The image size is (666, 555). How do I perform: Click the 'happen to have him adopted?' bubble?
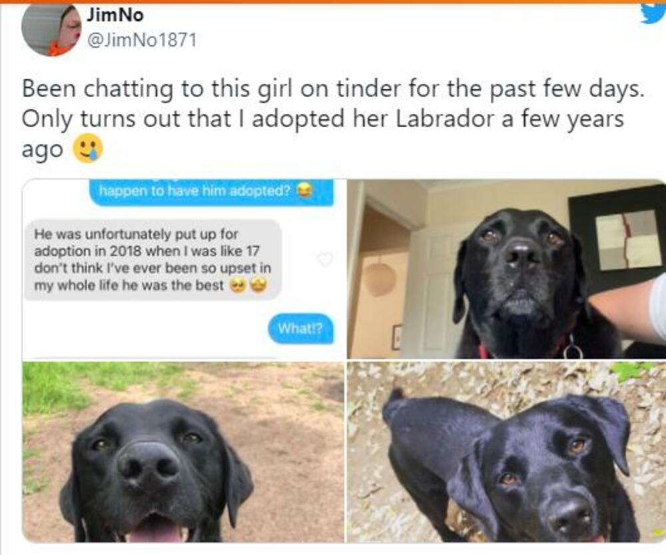pos(212,192)
